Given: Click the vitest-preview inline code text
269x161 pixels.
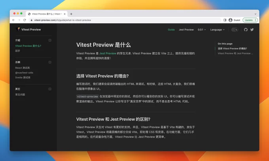Looking at the screenshot, I should pos(87,97).
